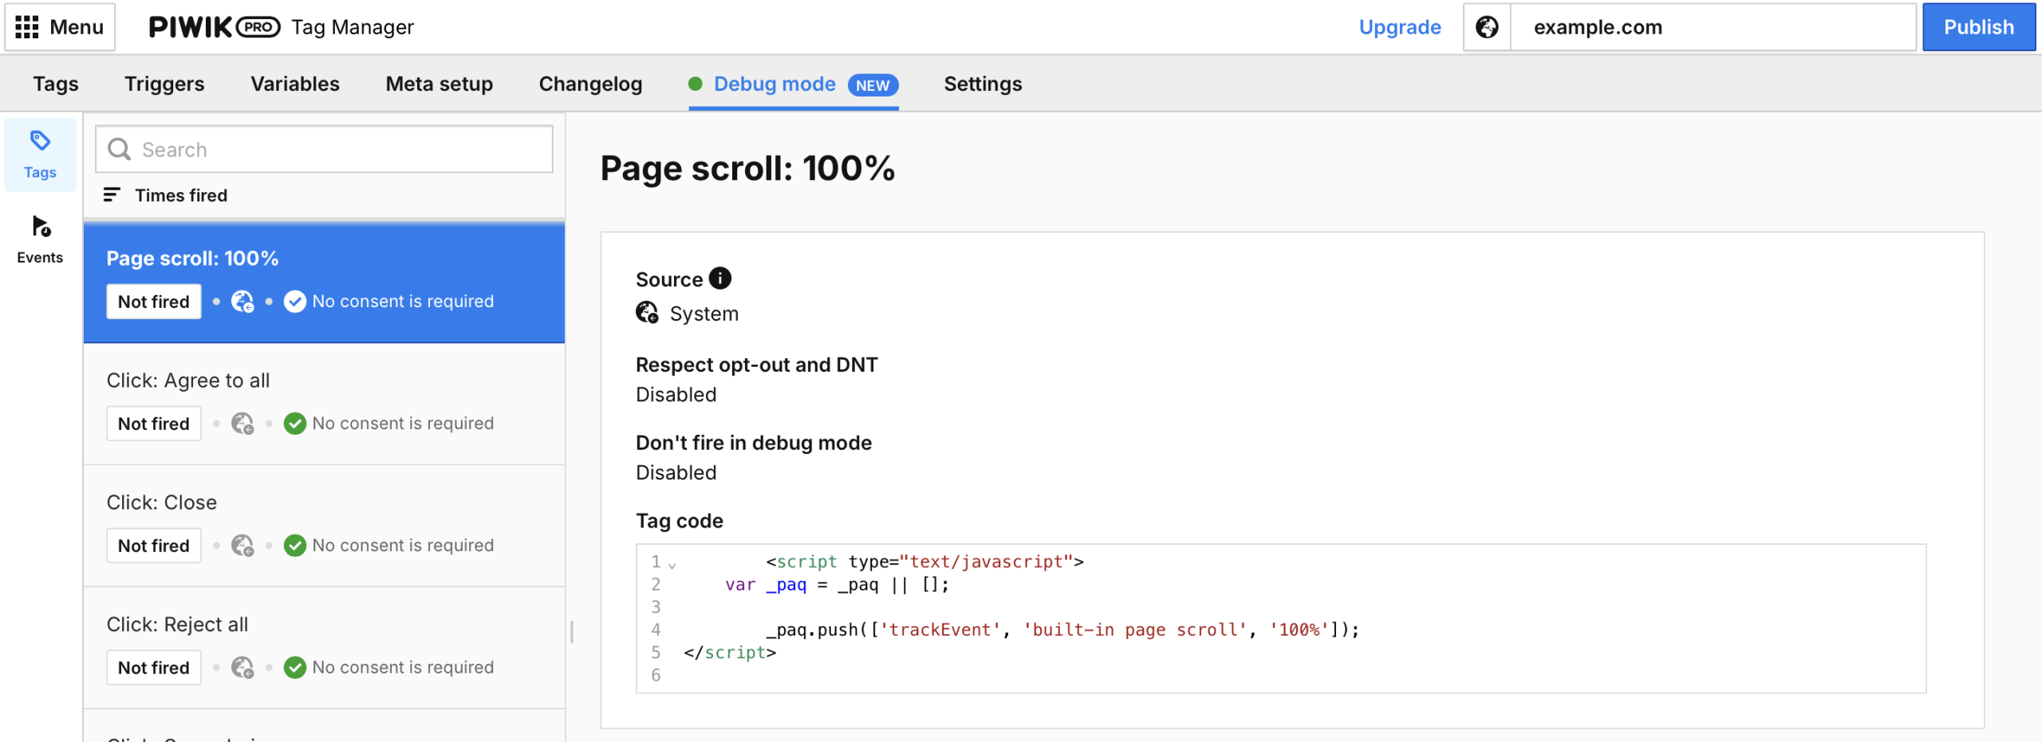Click the globe icon in Click: Reject all row

(x=242, y=668)
